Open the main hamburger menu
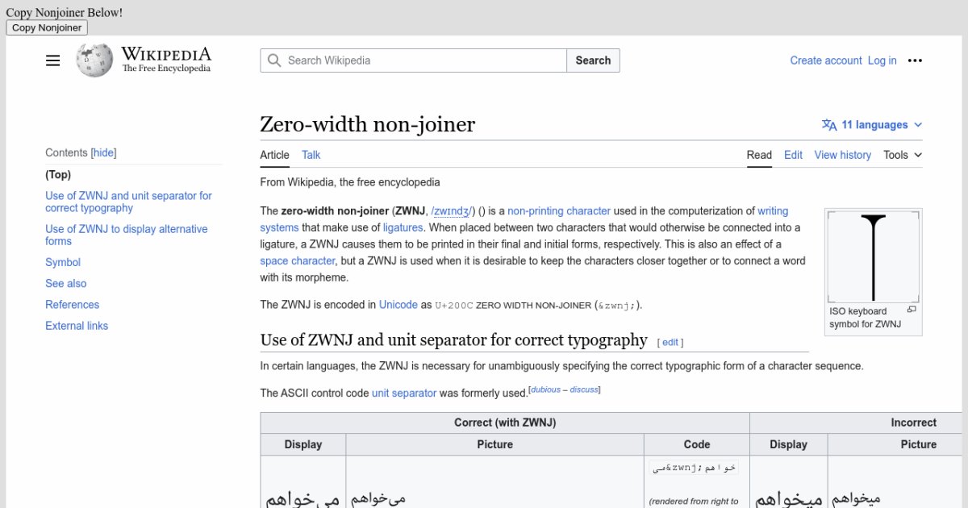The width and height of the screenshot is (968, 508). (x=52, y=60)
